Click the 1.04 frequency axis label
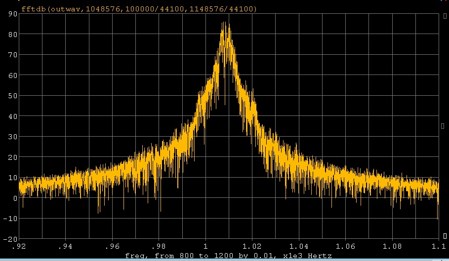This screenshot has height=261, width=449. click(x=299, y=246)
